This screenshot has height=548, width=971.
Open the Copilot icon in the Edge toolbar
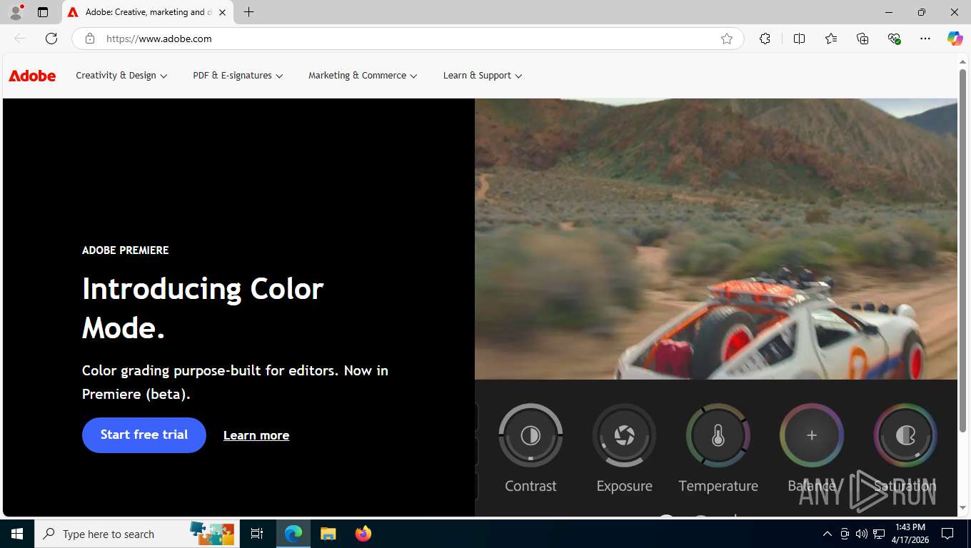click(x=955, y=39)
